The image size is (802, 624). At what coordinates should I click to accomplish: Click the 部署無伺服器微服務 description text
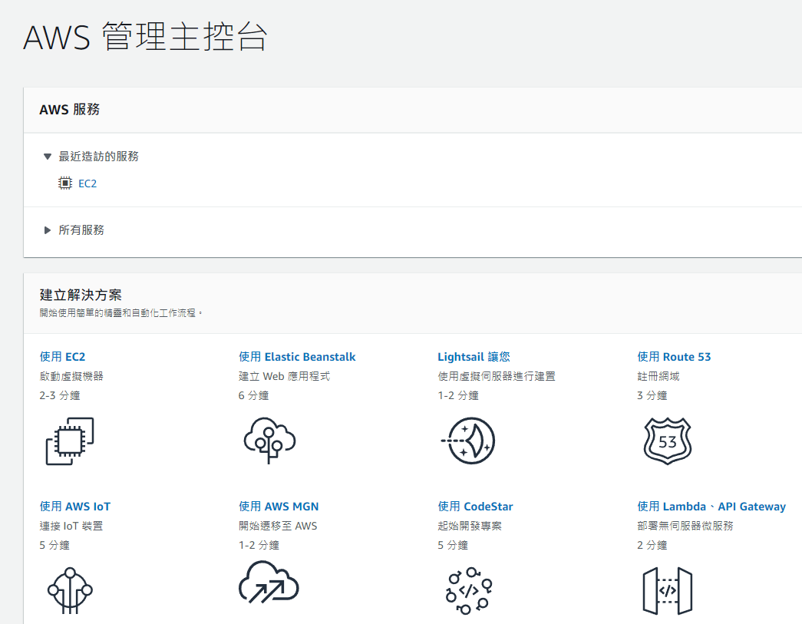[685, 526]
